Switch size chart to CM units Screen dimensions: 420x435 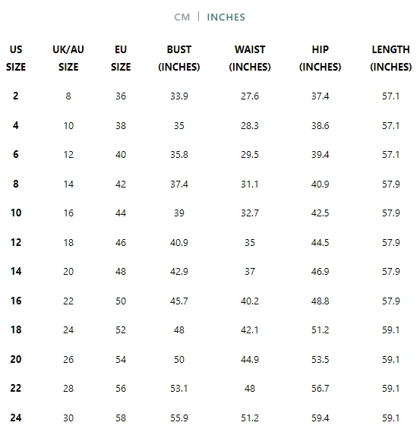tap(182, 17)
